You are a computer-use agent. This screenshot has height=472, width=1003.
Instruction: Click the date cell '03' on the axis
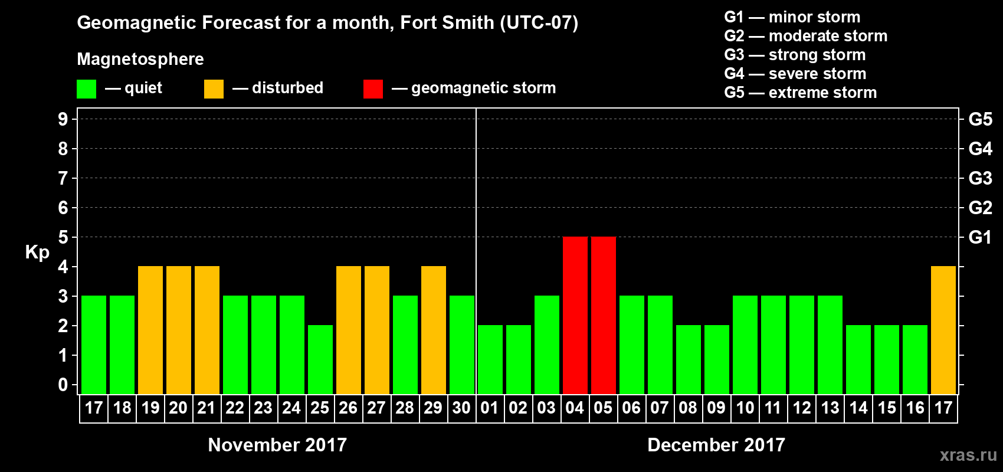pyautogui.click(x=547, y=408)
